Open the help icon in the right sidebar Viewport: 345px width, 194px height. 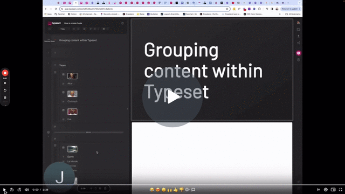click(x=298, y=60)
